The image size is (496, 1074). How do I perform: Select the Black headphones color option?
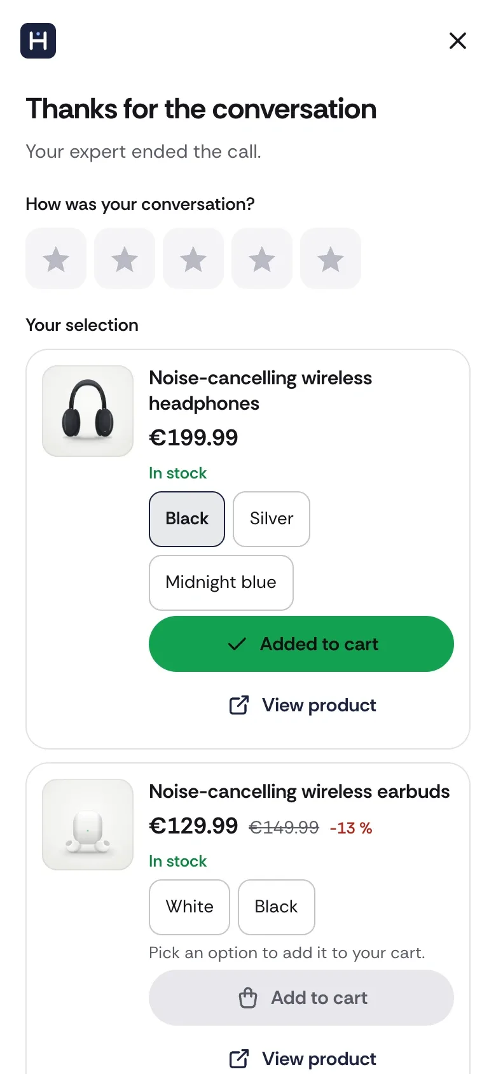pyautogui.click(x=187, y=519)
